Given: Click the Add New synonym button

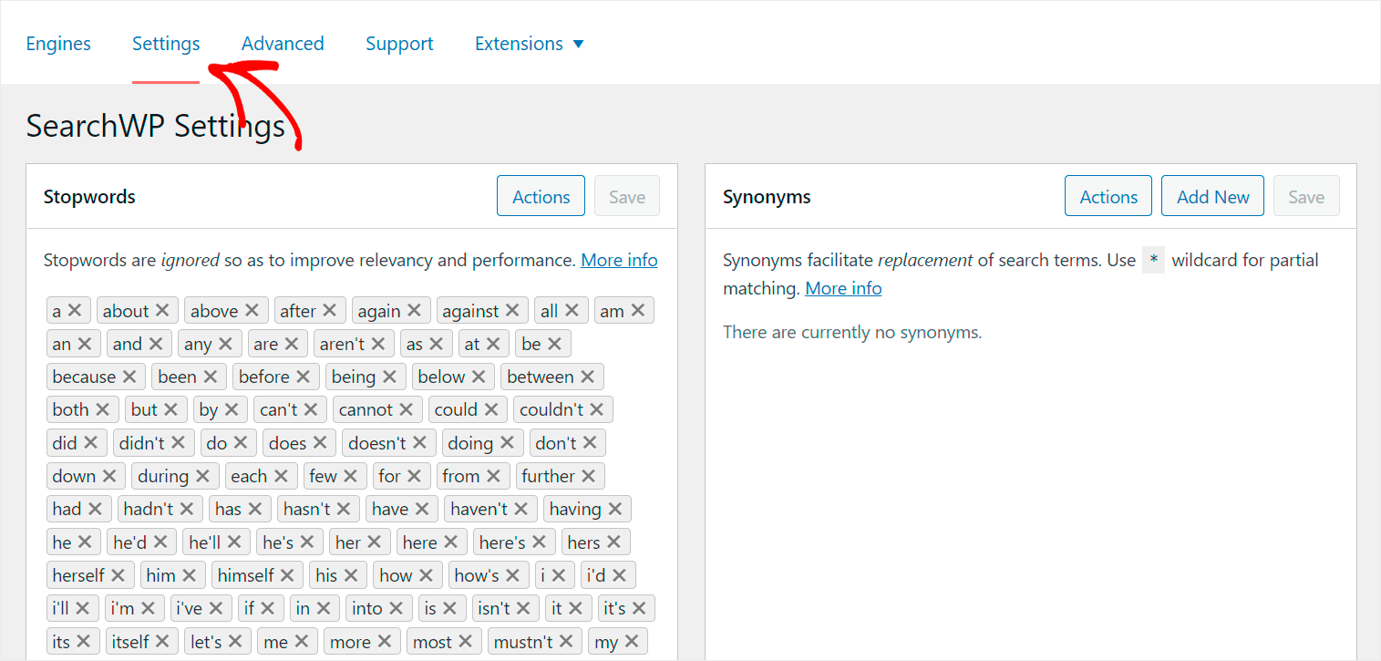Looking at the screenshot, I should pos(1212,197).
